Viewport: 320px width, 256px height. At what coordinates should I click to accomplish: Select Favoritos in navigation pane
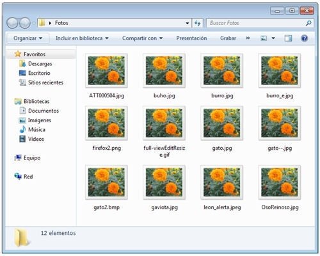35,54
